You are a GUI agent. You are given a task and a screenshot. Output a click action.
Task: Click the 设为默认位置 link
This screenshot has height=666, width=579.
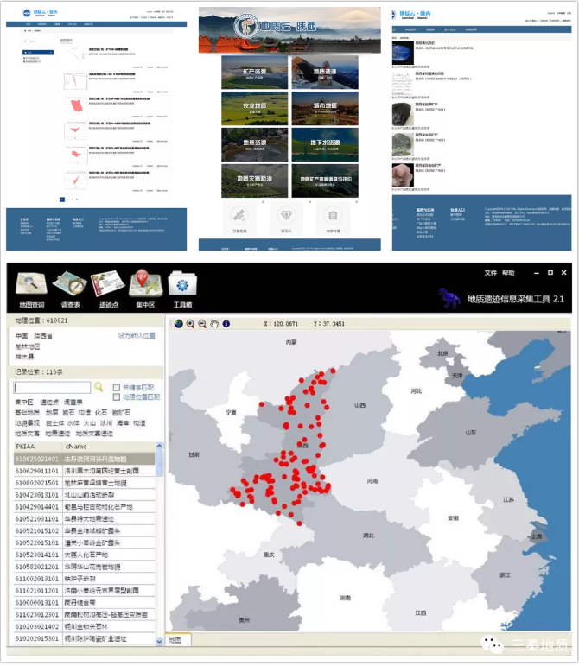tap(137, 335)
